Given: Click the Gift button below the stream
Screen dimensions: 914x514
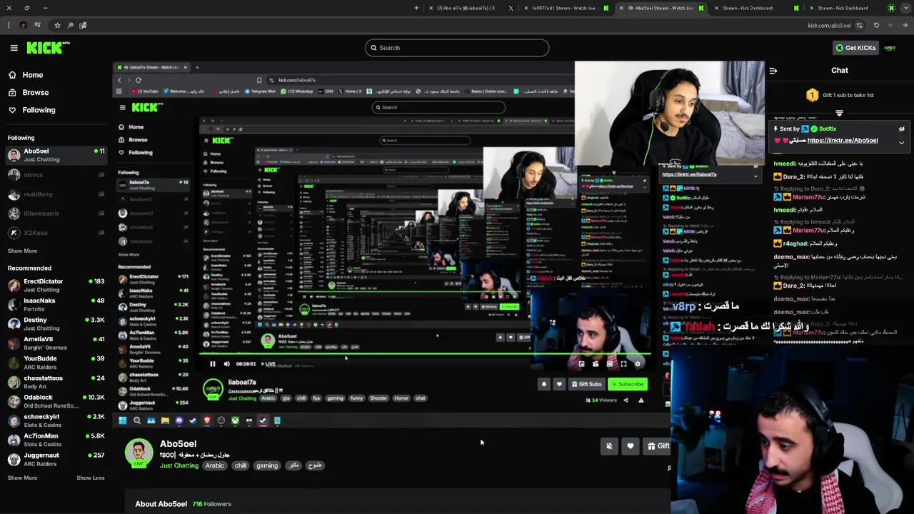Looking at the screenshot, I should click(x=658, y=446).
